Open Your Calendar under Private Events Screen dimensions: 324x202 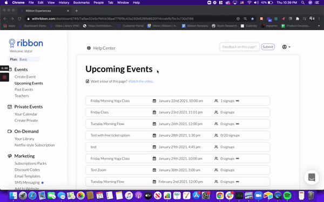26,114
